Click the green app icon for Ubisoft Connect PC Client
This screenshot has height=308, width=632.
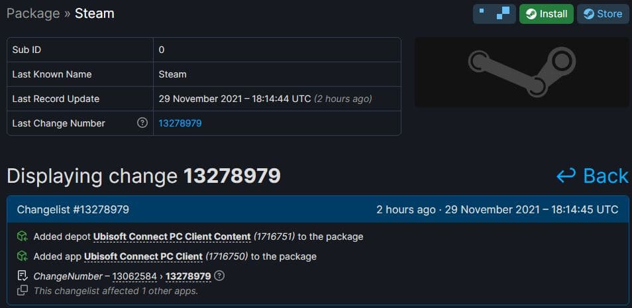[22, 256]
